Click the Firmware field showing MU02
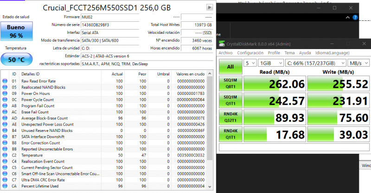The height and width of the screenshot is (193, 371). [x=110, y=17]
